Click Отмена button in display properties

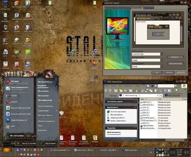tap(169, 72)
